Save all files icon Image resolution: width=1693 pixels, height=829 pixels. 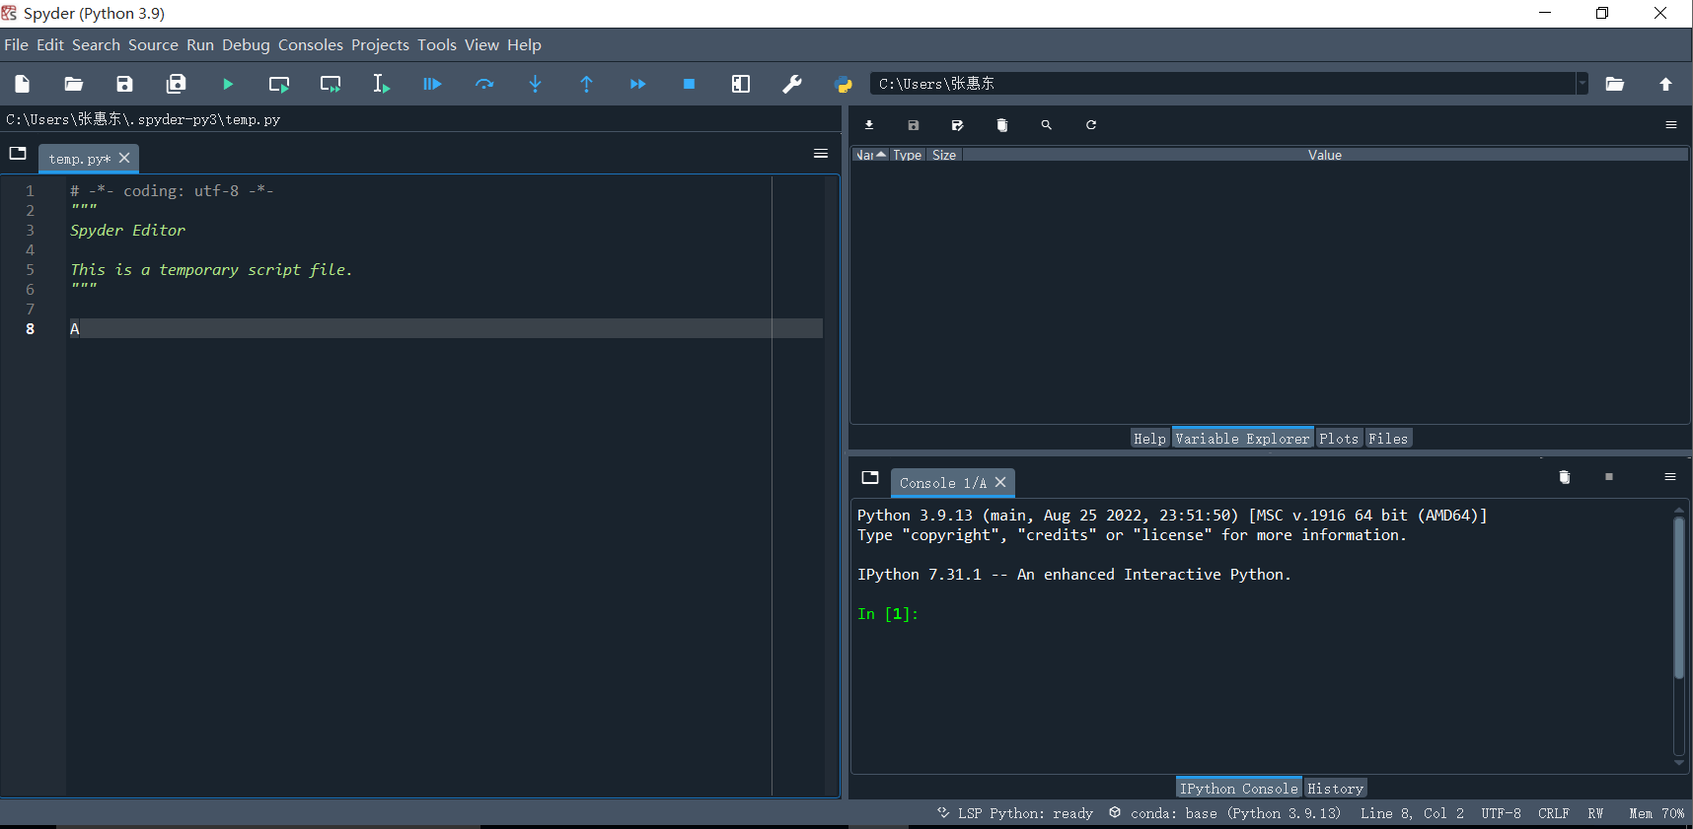tap(177, 84)
